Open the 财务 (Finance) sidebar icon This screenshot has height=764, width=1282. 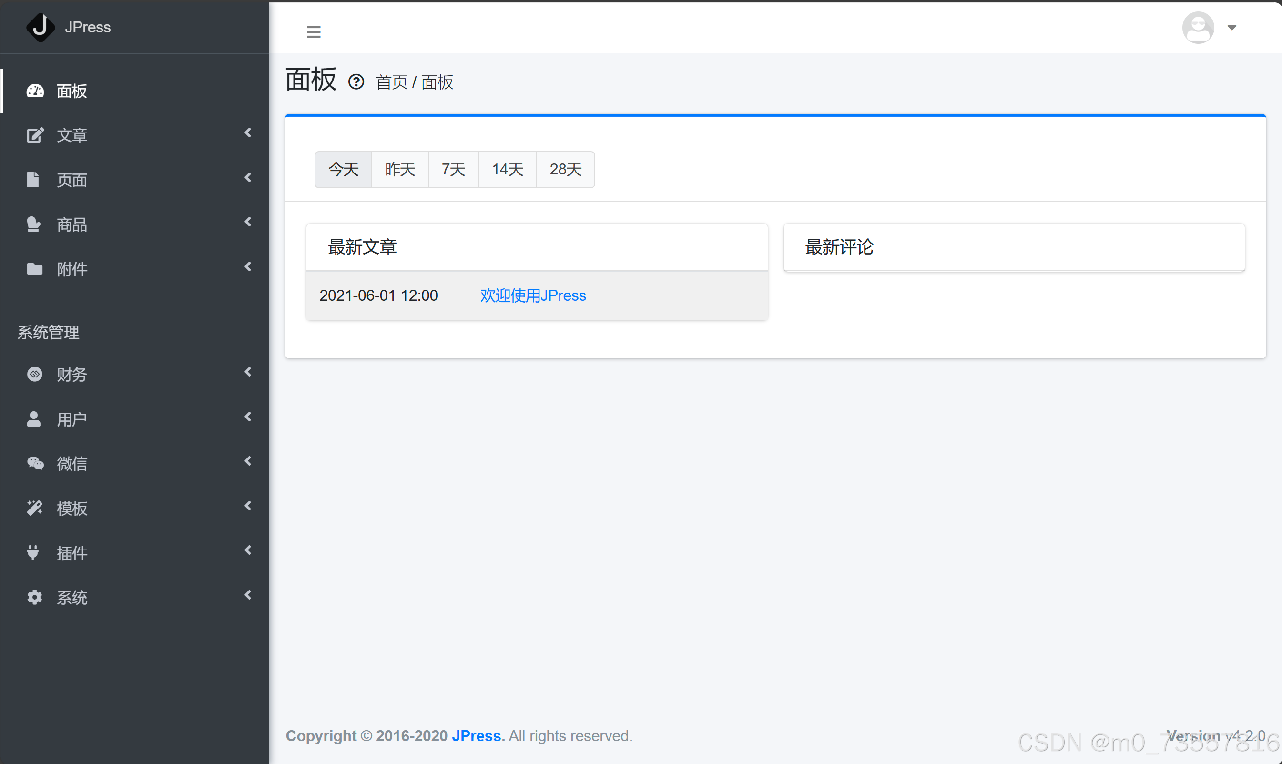point(34,374)
